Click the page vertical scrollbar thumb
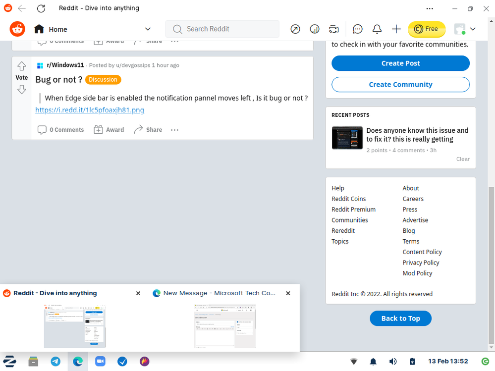Image resolution: width=495 pixels, height=371 pixels. (491, 265)
